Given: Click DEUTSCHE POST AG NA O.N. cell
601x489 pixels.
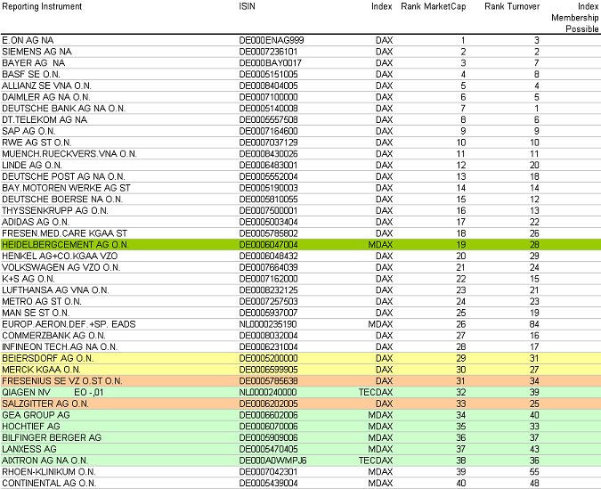Looking at the screenshot, I should [x=63, y=176].
